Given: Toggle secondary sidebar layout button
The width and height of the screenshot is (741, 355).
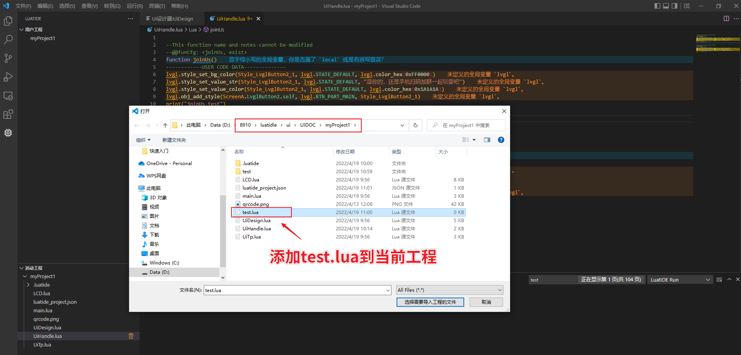Looking at the screenshot, I should [x=675, y=6].
